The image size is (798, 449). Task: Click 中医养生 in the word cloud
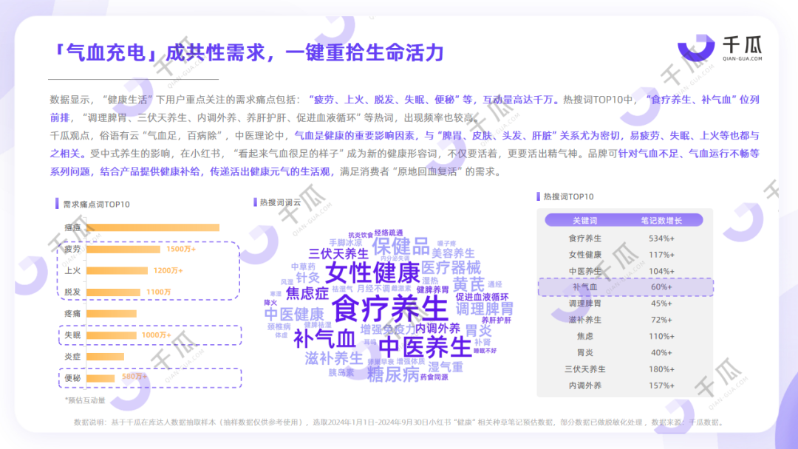point(425,347)
